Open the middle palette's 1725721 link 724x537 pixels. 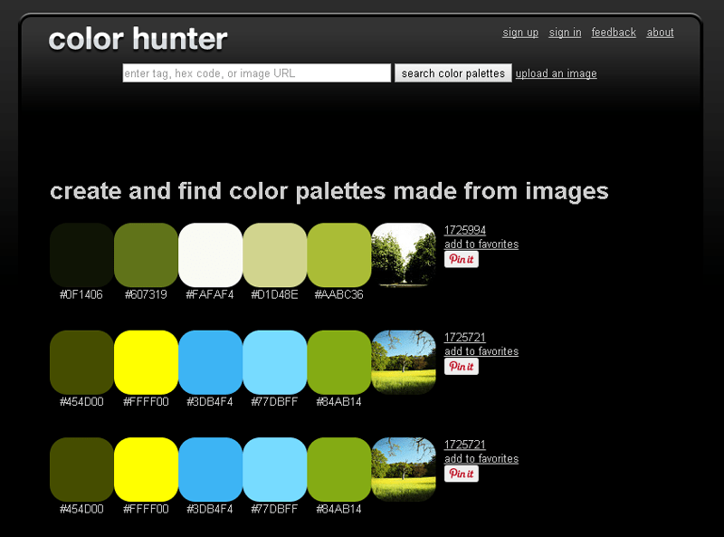[x=463, y=338]
